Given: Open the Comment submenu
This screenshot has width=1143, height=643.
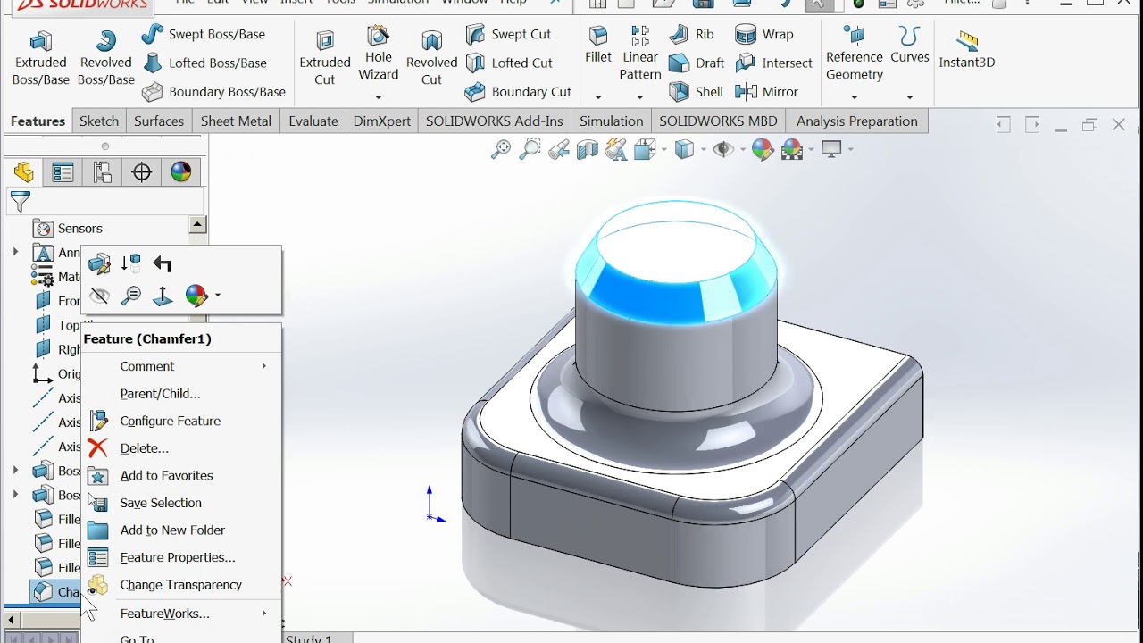Looking at the screenshot, I should click(x=182, y=366).
